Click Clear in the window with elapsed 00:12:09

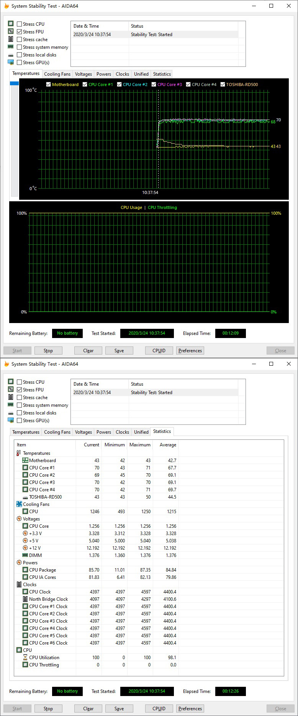coord(88,350)
